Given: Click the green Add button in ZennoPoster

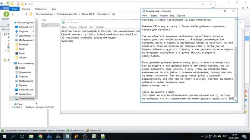Looking at the screenshot, I should [6, 14].
